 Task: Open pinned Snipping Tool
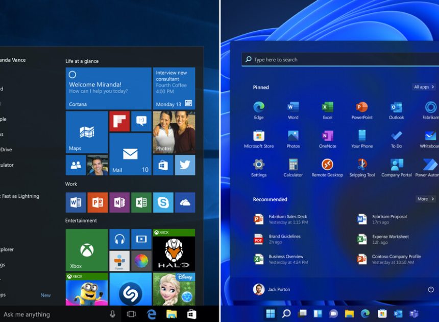coord(362,168)
